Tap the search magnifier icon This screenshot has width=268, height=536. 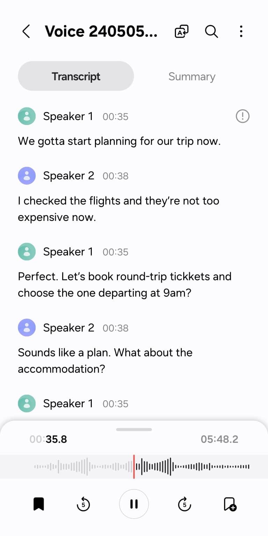point(211,31)
